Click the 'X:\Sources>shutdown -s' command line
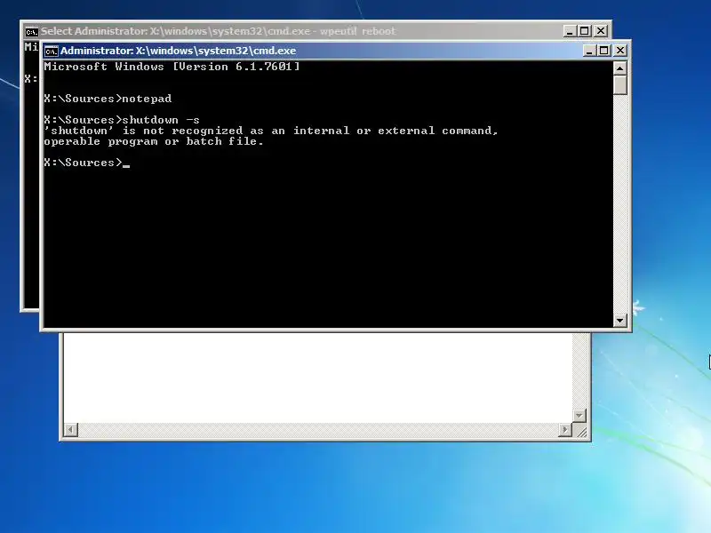The height and width of the screenshot is (533, 711). (122, 120)
